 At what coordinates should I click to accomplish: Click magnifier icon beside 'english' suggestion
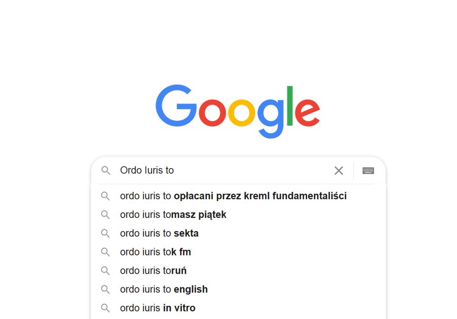[105, 289]
